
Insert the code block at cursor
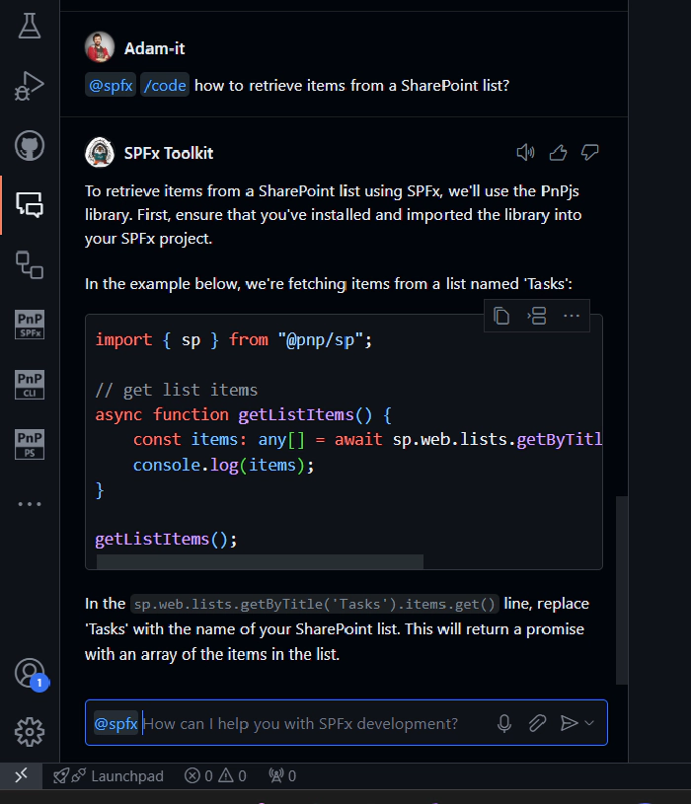[537, 316]
